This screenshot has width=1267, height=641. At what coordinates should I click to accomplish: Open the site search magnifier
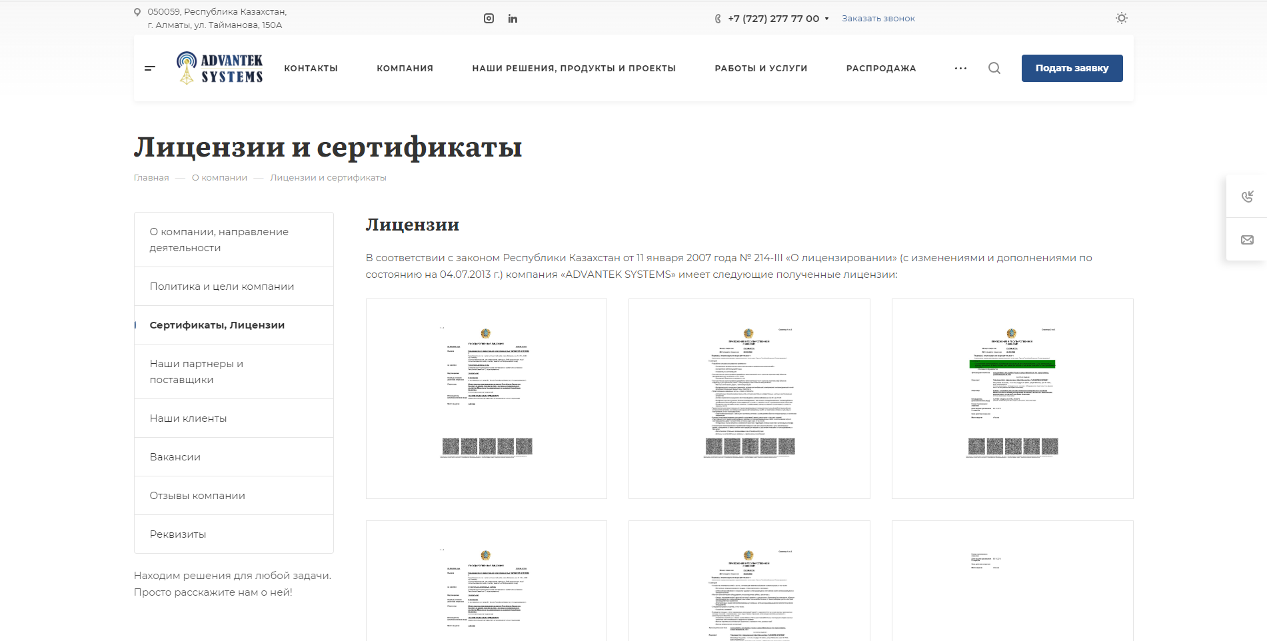point(994,68)
